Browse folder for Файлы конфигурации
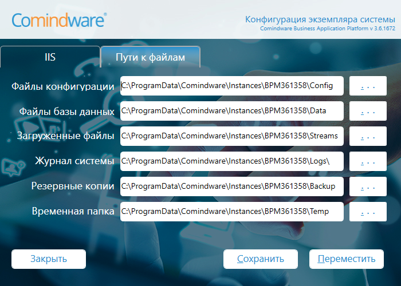The width and height of the screenshot is (401, 286). tap(368, 86)
